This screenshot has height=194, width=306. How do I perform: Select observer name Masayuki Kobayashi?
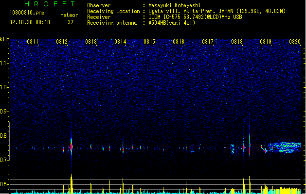(175, 5)
